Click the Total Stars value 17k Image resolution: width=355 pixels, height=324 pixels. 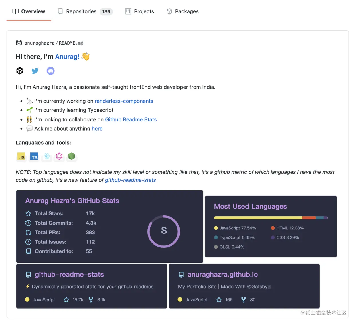90,213
